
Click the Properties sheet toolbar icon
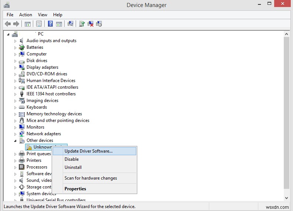(39, 24)
